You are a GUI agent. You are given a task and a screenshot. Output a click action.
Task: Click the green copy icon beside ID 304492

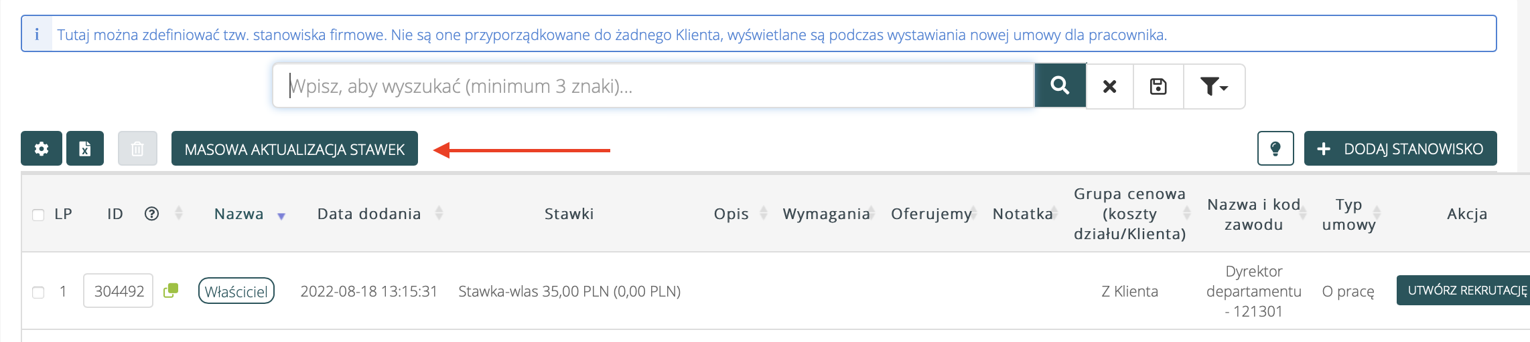pyautogui.click(x=171, y=291)
